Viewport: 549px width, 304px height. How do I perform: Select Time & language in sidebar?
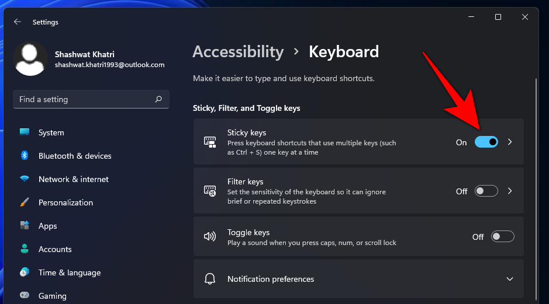click(69, 272)
